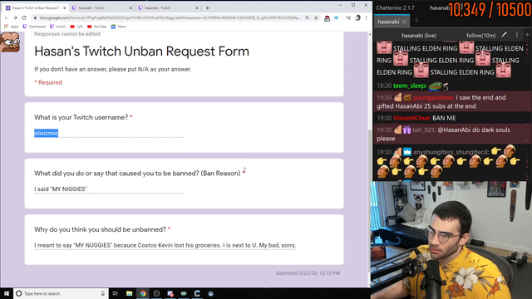This screenshot has width=532, height=299.
Task: Click the form title heading text
Action: (141, 51)
